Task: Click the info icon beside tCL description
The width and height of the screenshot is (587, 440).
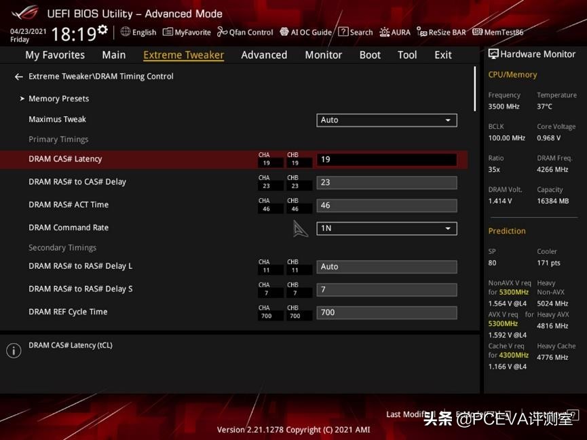Action: [14, 350]
